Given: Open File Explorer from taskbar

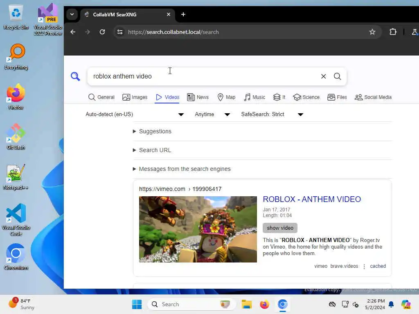Looking at the screenshot, I should [x=246, y=304].
